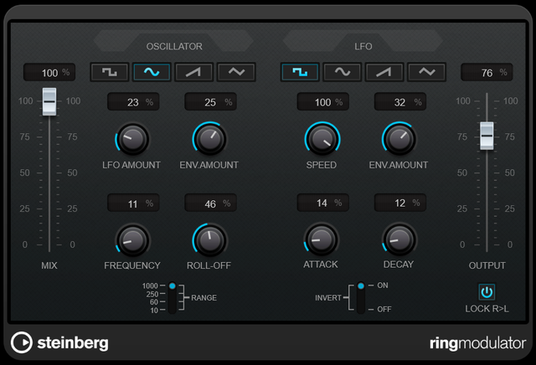Click the Mix value field showing 100 %

49,72
